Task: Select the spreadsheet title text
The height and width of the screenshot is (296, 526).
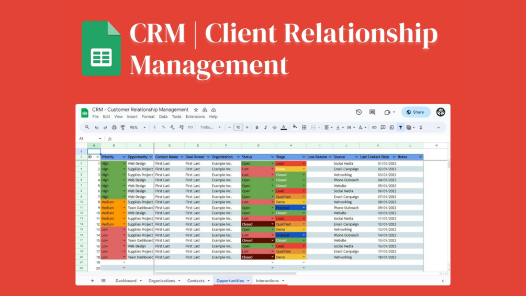Action: 140,109
